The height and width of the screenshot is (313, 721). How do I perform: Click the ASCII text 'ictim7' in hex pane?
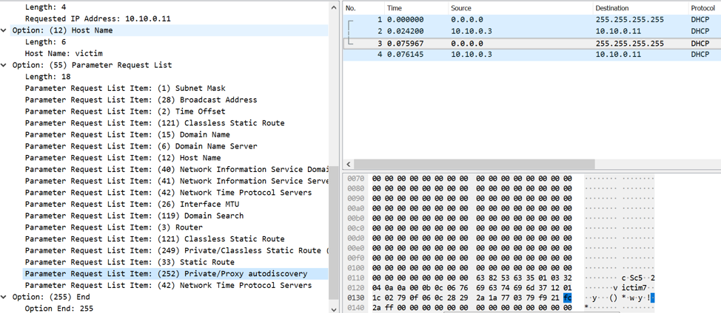click(634, 288)
